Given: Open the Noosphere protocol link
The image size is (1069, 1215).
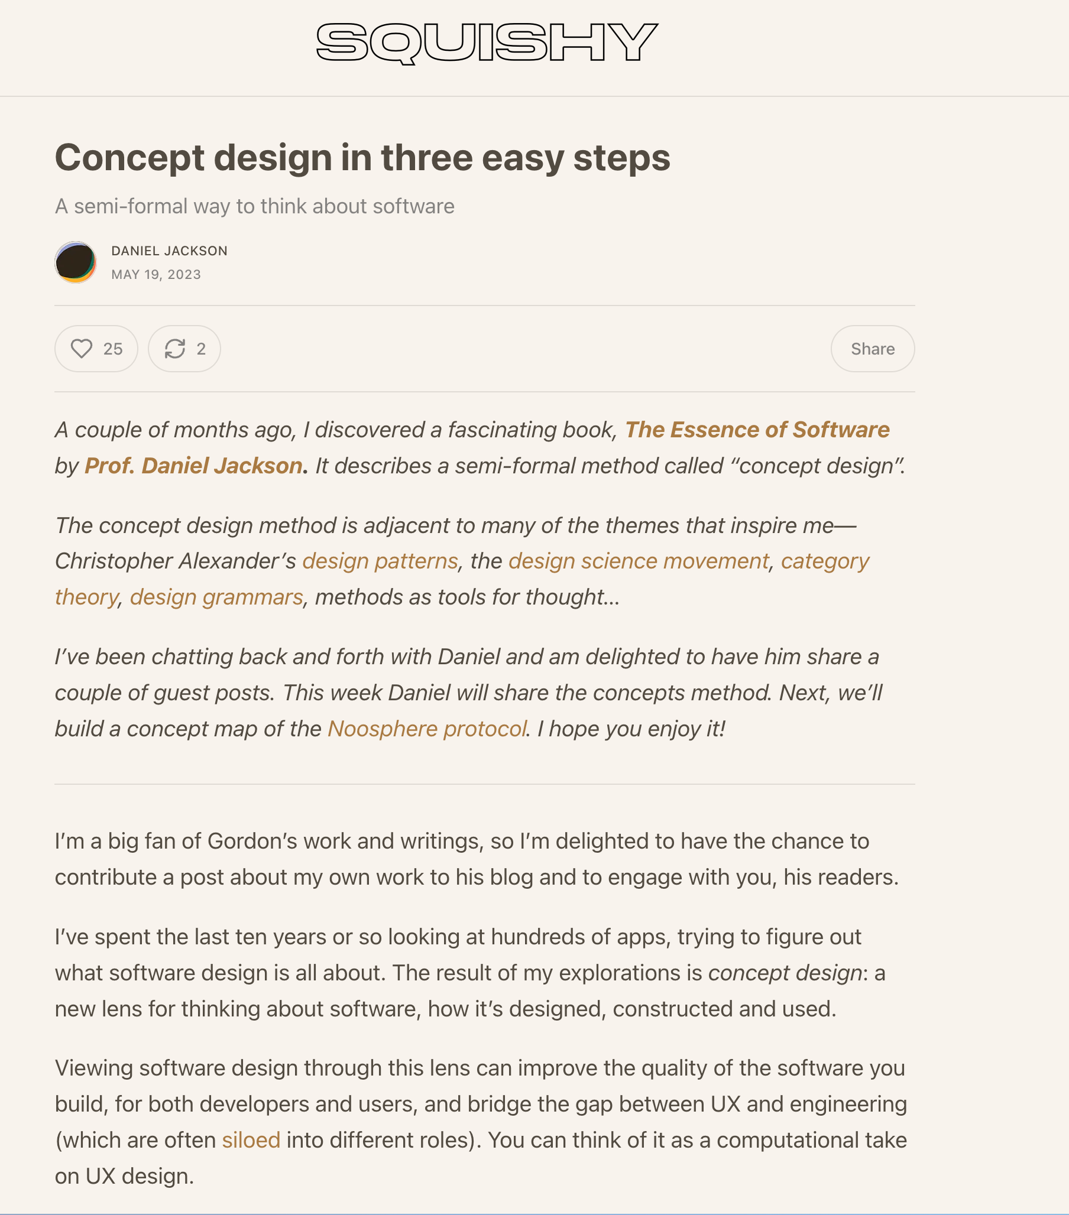Looking at the screenshot, I should coord(427,729).
